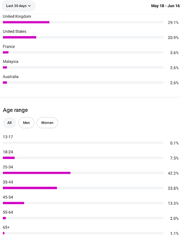Click the United Kingdom percentage bar

tap(83, 22)
